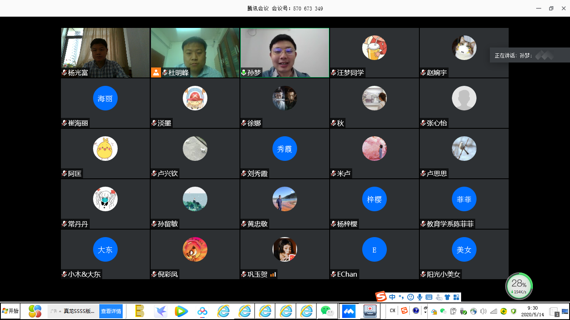This screenshot has height=320, width=570.
Task: Click the muted microphone icon next to 杨光富
Action: tap(64, 72)
